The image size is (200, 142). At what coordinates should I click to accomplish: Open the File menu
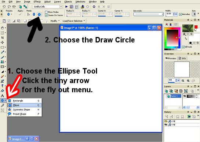3,2
